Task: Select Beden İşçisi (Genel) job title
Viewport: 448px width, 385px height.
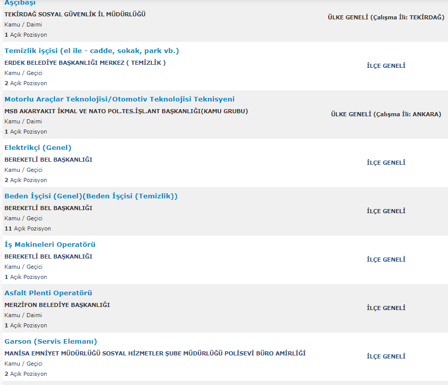Action: coord(91,196)
